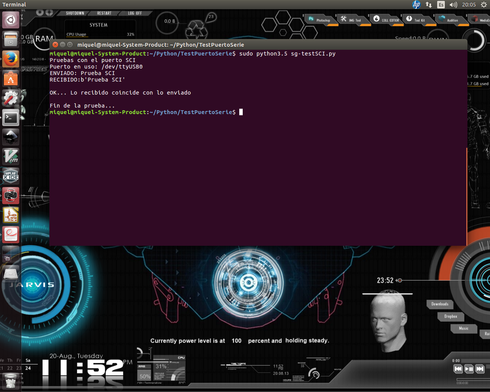Click the Photoshop desktop shortcut tab
Screen dimensions: 490x392
click(x=322, y=20)
